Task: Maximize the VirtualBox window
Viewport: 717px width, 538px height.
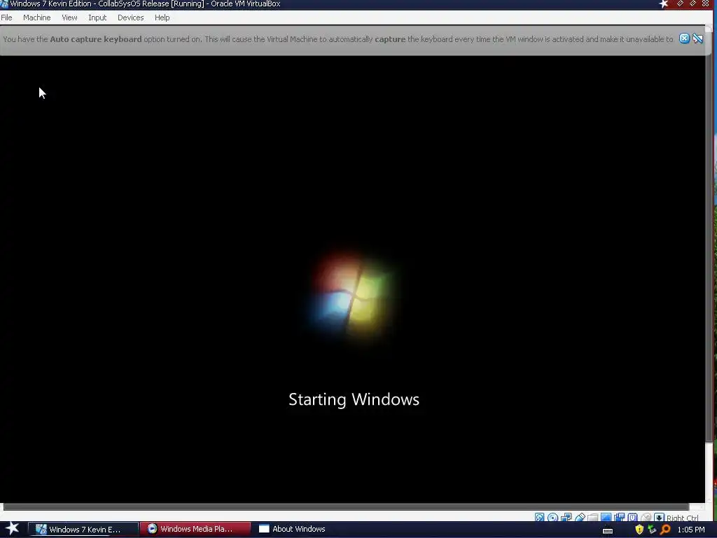Action: coord(692,4)
